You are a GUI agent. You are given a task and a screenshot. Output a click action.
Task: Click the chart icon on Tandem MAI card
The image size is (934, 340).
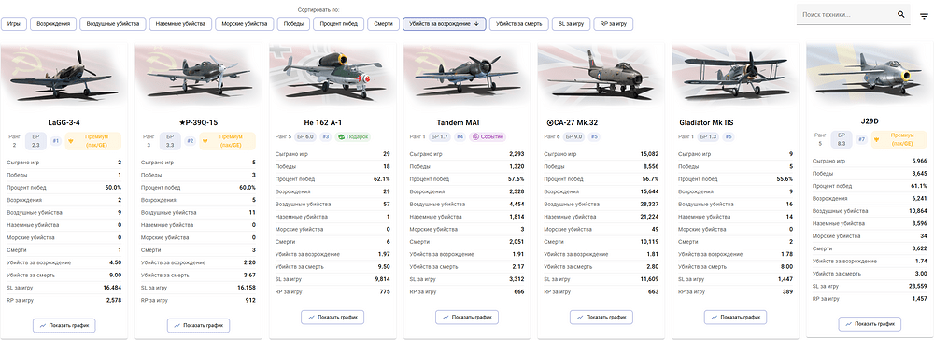click(x=446, y=318)
